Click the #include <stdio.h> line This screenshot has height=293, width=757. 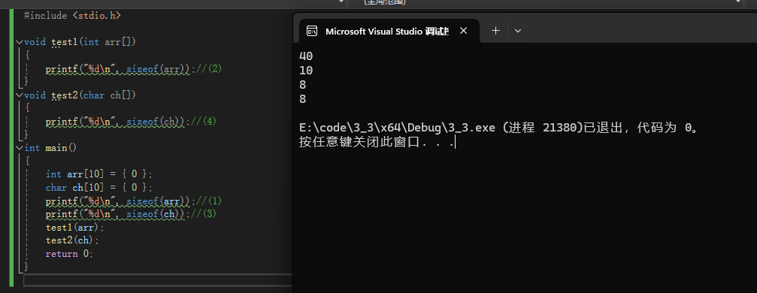tap(72, 16)
